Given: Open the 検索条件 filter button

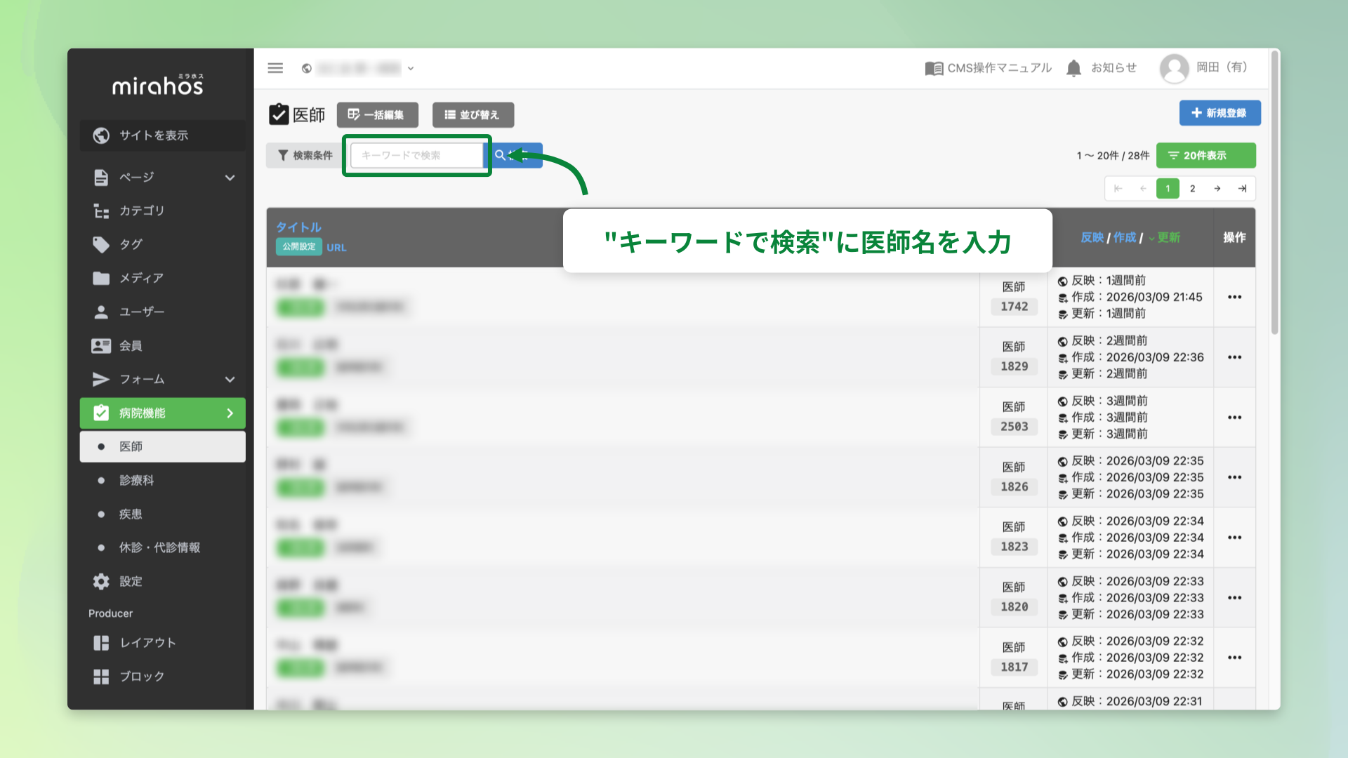Looking at the screenshot, I should click(x=305, y=155).
